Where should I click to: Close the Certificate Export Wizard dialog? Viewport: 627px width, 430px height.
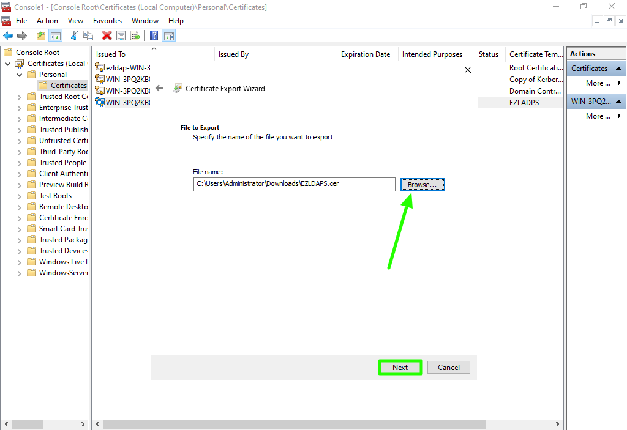tap(468, 70)
